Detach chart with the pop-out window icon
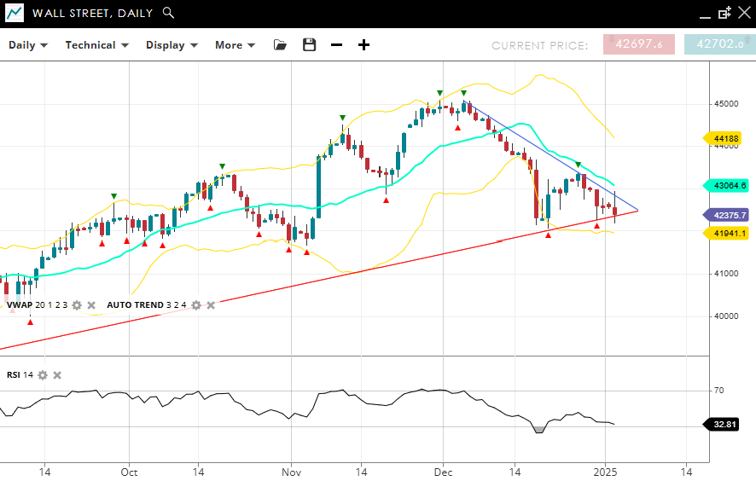 pyautogui.click(x=724, y=13)
